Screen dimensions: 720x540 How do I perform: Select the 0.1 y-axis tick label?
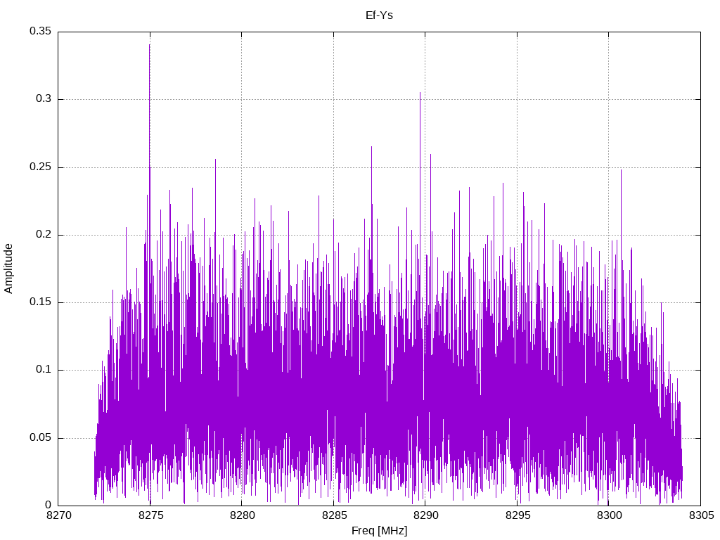pyautogui.click(x=44, y=370)
